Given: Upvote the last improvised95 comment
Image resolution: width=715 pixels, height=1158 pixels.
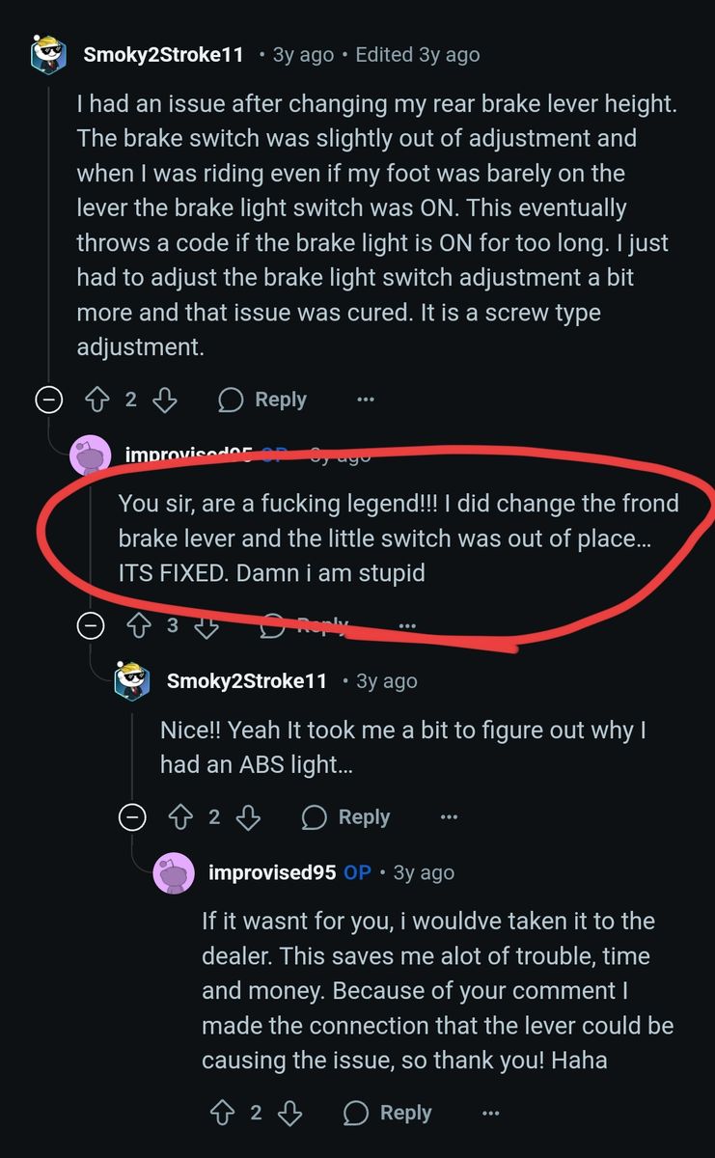Looking at the screenshot, I should (x=223, y=1113).
